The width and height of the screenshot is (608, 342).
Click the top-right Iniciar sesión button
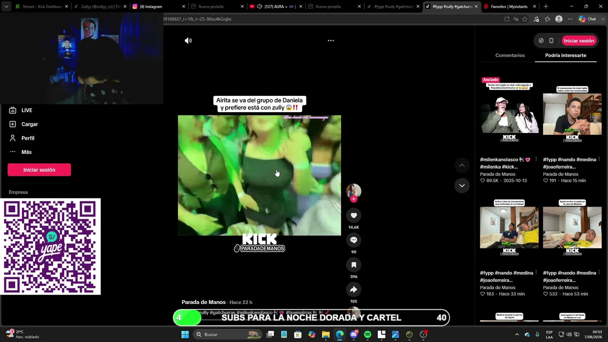coord(579,41)
